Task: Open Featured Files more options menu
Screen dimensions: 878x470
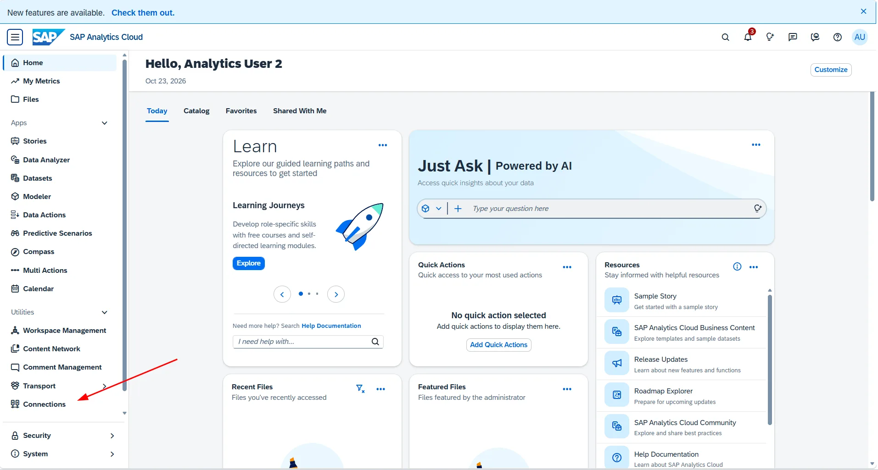Action: click(x=567, y=389)
